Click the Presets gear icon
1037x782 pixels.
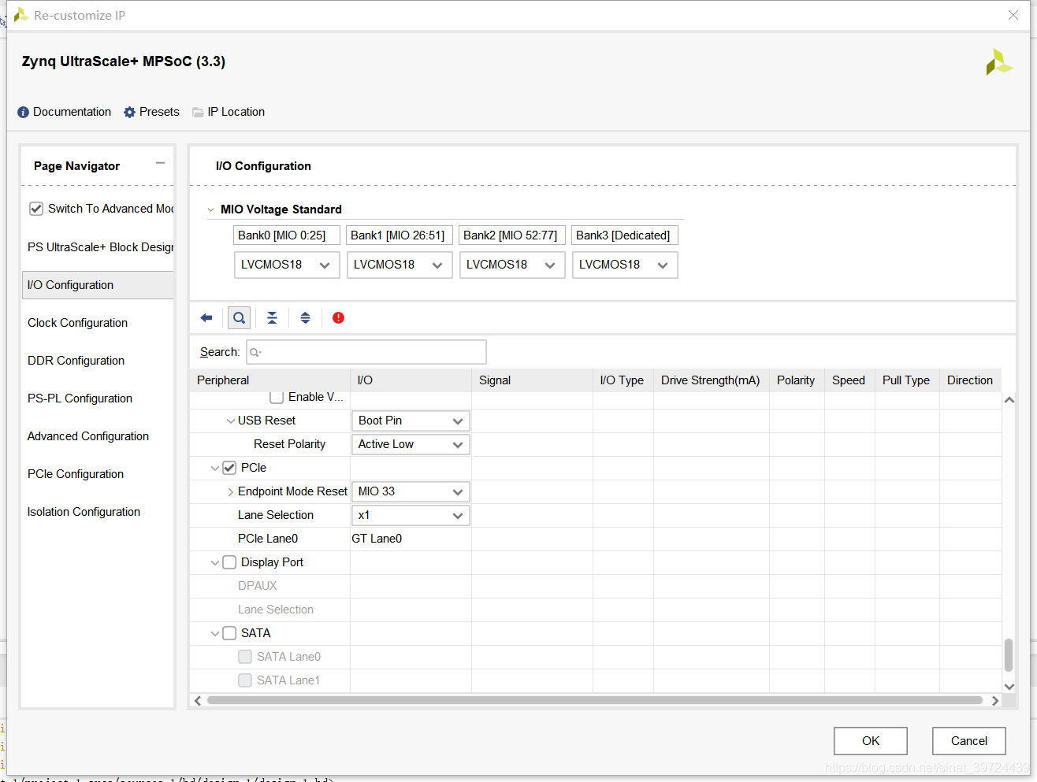click(129, 113)
